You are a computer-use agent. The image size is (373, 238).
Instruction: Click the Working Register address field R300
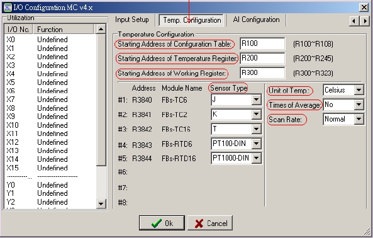262,73
